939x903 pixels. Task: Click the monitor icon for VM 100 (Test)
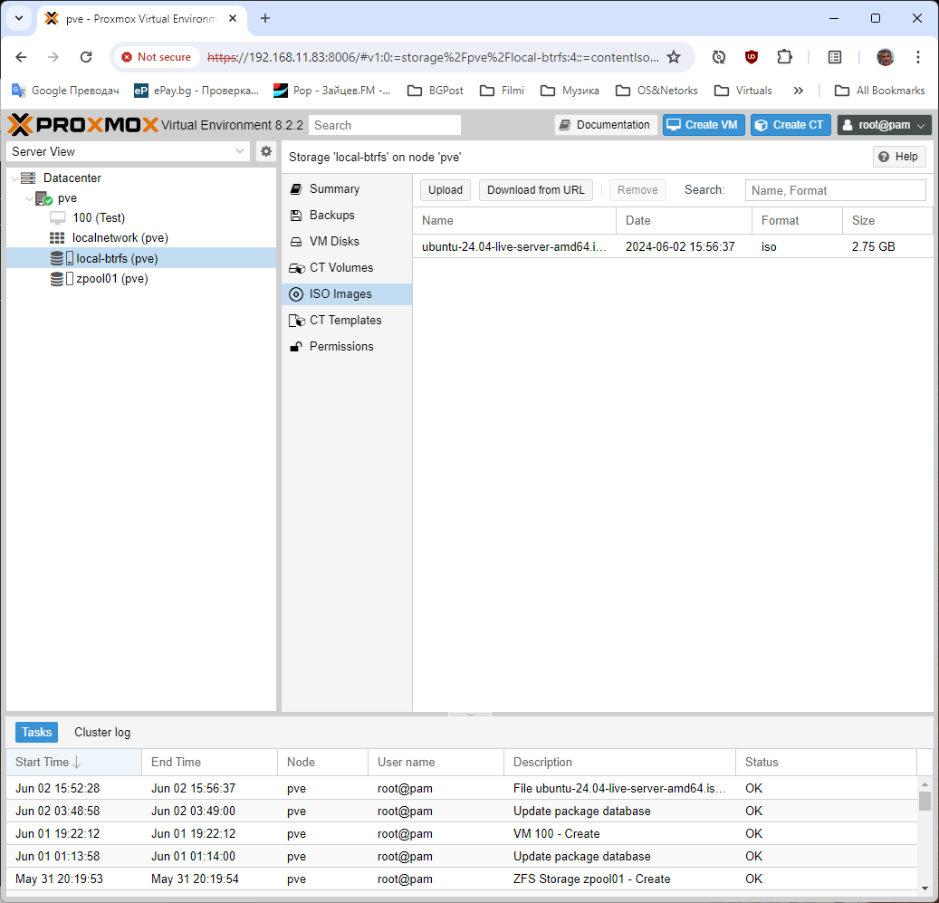[x=57, y=217]
